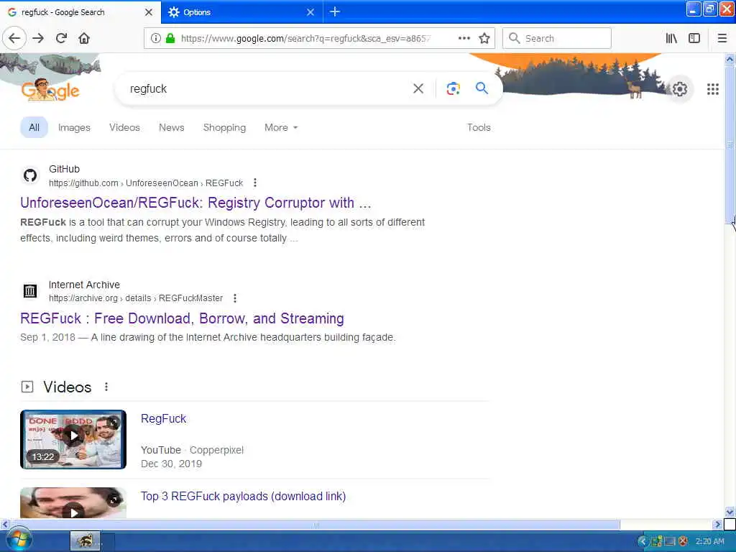Click the horizontal scrollbar left arrow
The image size is (736, 552).
point(5,524)
